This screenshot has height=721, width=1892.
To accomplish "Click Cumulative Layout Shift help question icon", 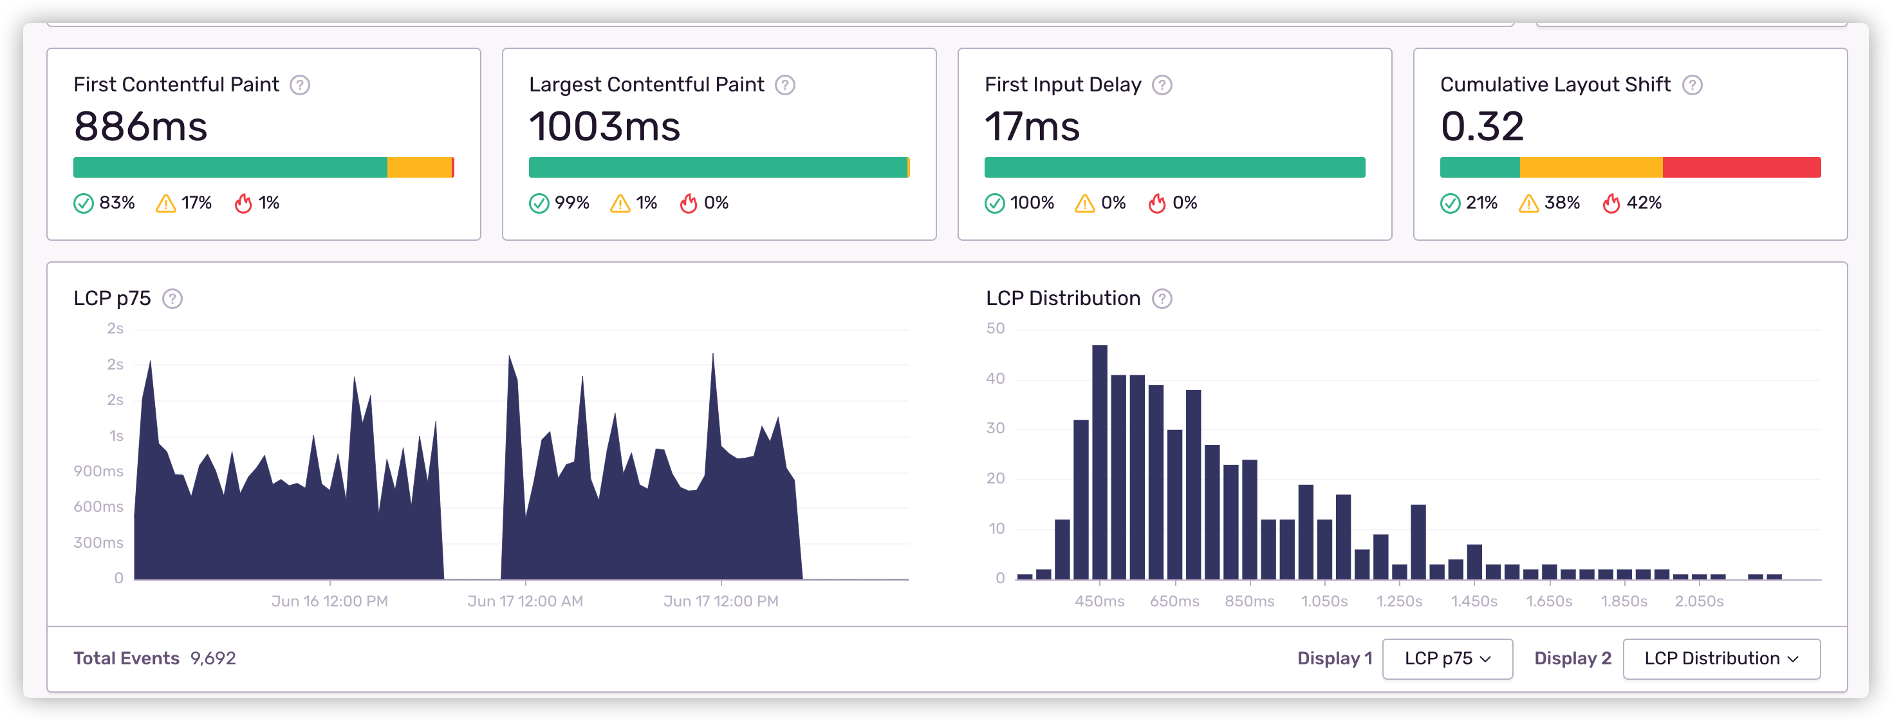I will click(1693, 85).
